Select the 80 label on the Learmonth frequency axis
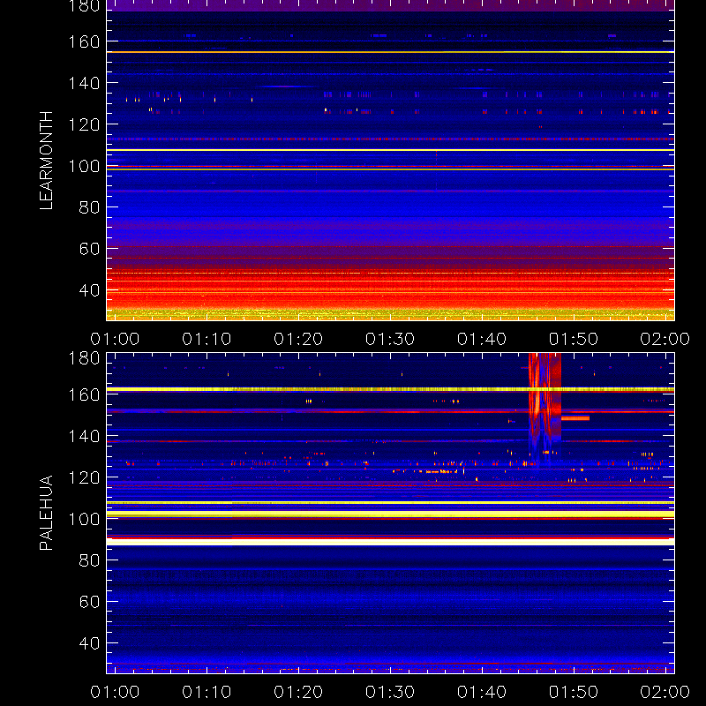The width and height of the screenshot is (706, 706). point(89,207)
